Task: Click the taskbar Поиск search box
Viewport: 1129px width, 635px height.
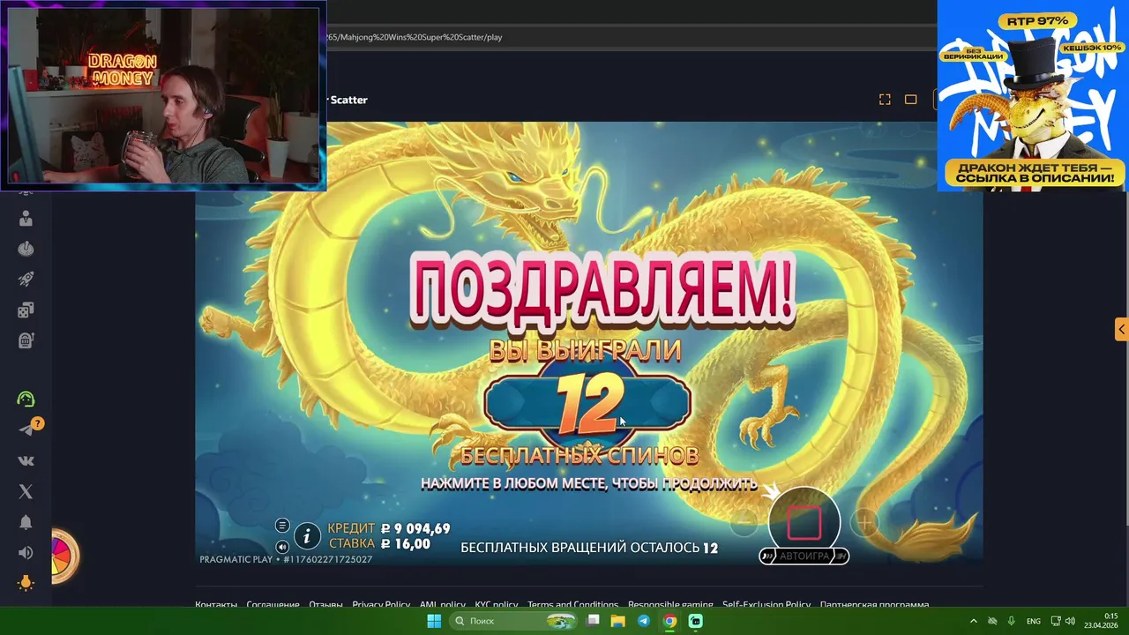Action: point(513,621)
